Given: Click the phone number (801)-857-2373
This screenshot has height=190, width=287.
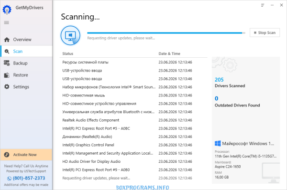Looking at the screenshot, I should (x=29, y=178).
